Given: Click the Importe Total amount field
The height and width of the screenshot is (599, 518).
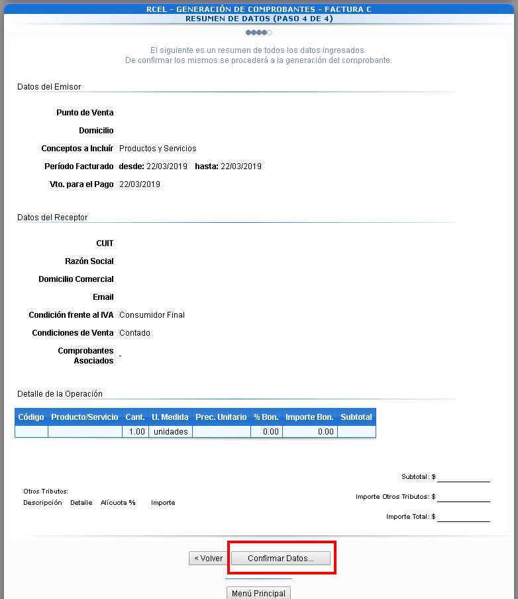Looking at the screenshot, I should tap(463, 516).
